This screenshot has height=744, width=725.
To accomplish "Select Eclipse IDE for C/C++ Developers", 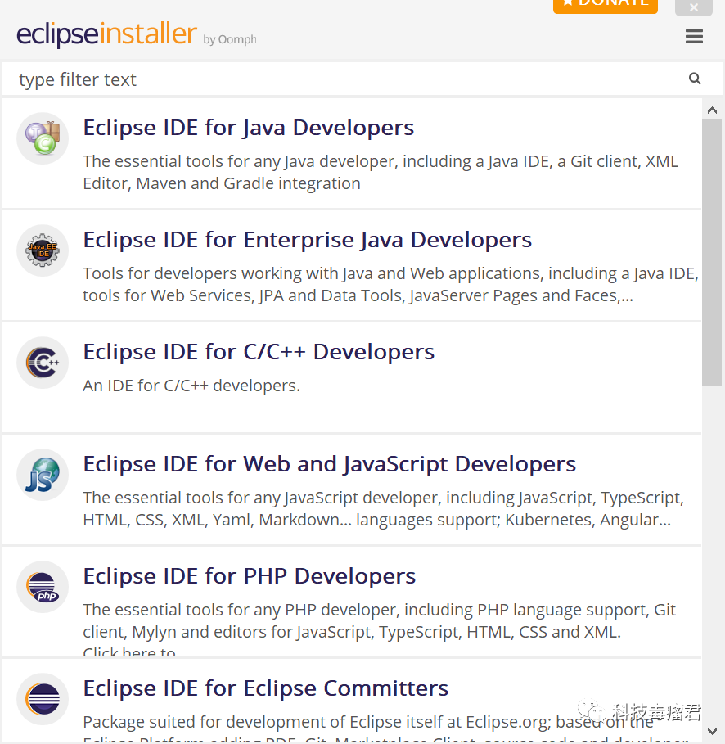I will [x=352, y=377].
